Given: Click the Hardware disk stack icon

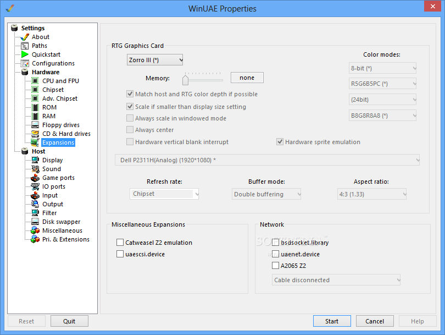Looking at the screenshot, I should click(x=25, y=72).
